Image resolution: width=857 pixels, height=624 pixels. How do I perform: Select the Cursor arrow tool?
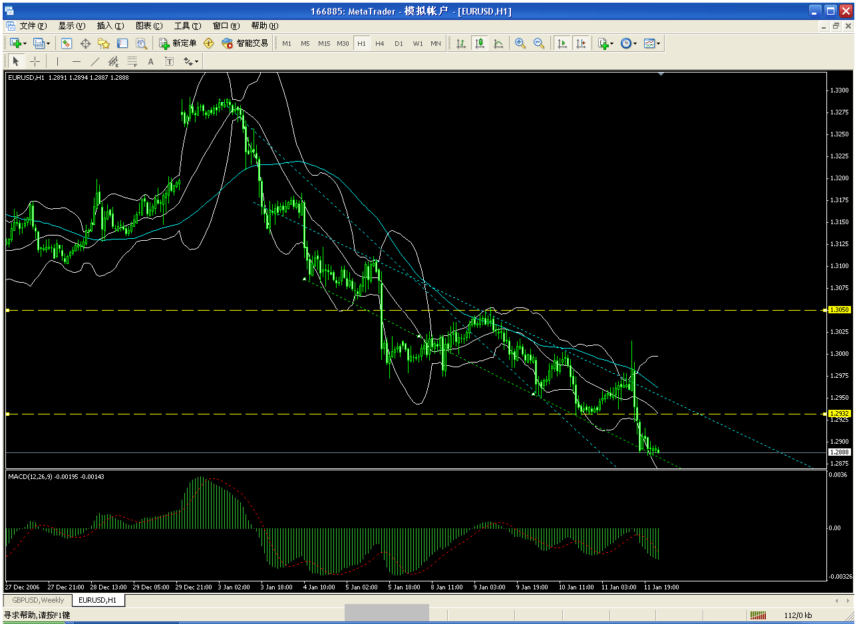click(16, 61)
